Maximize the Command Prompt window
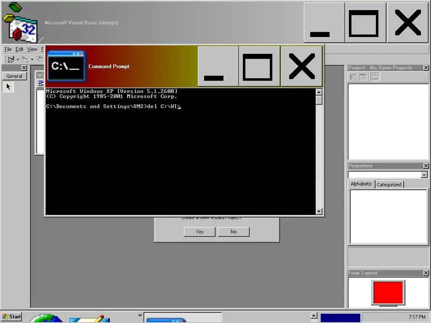Screen dimensions: 431x323 point(259,66)
